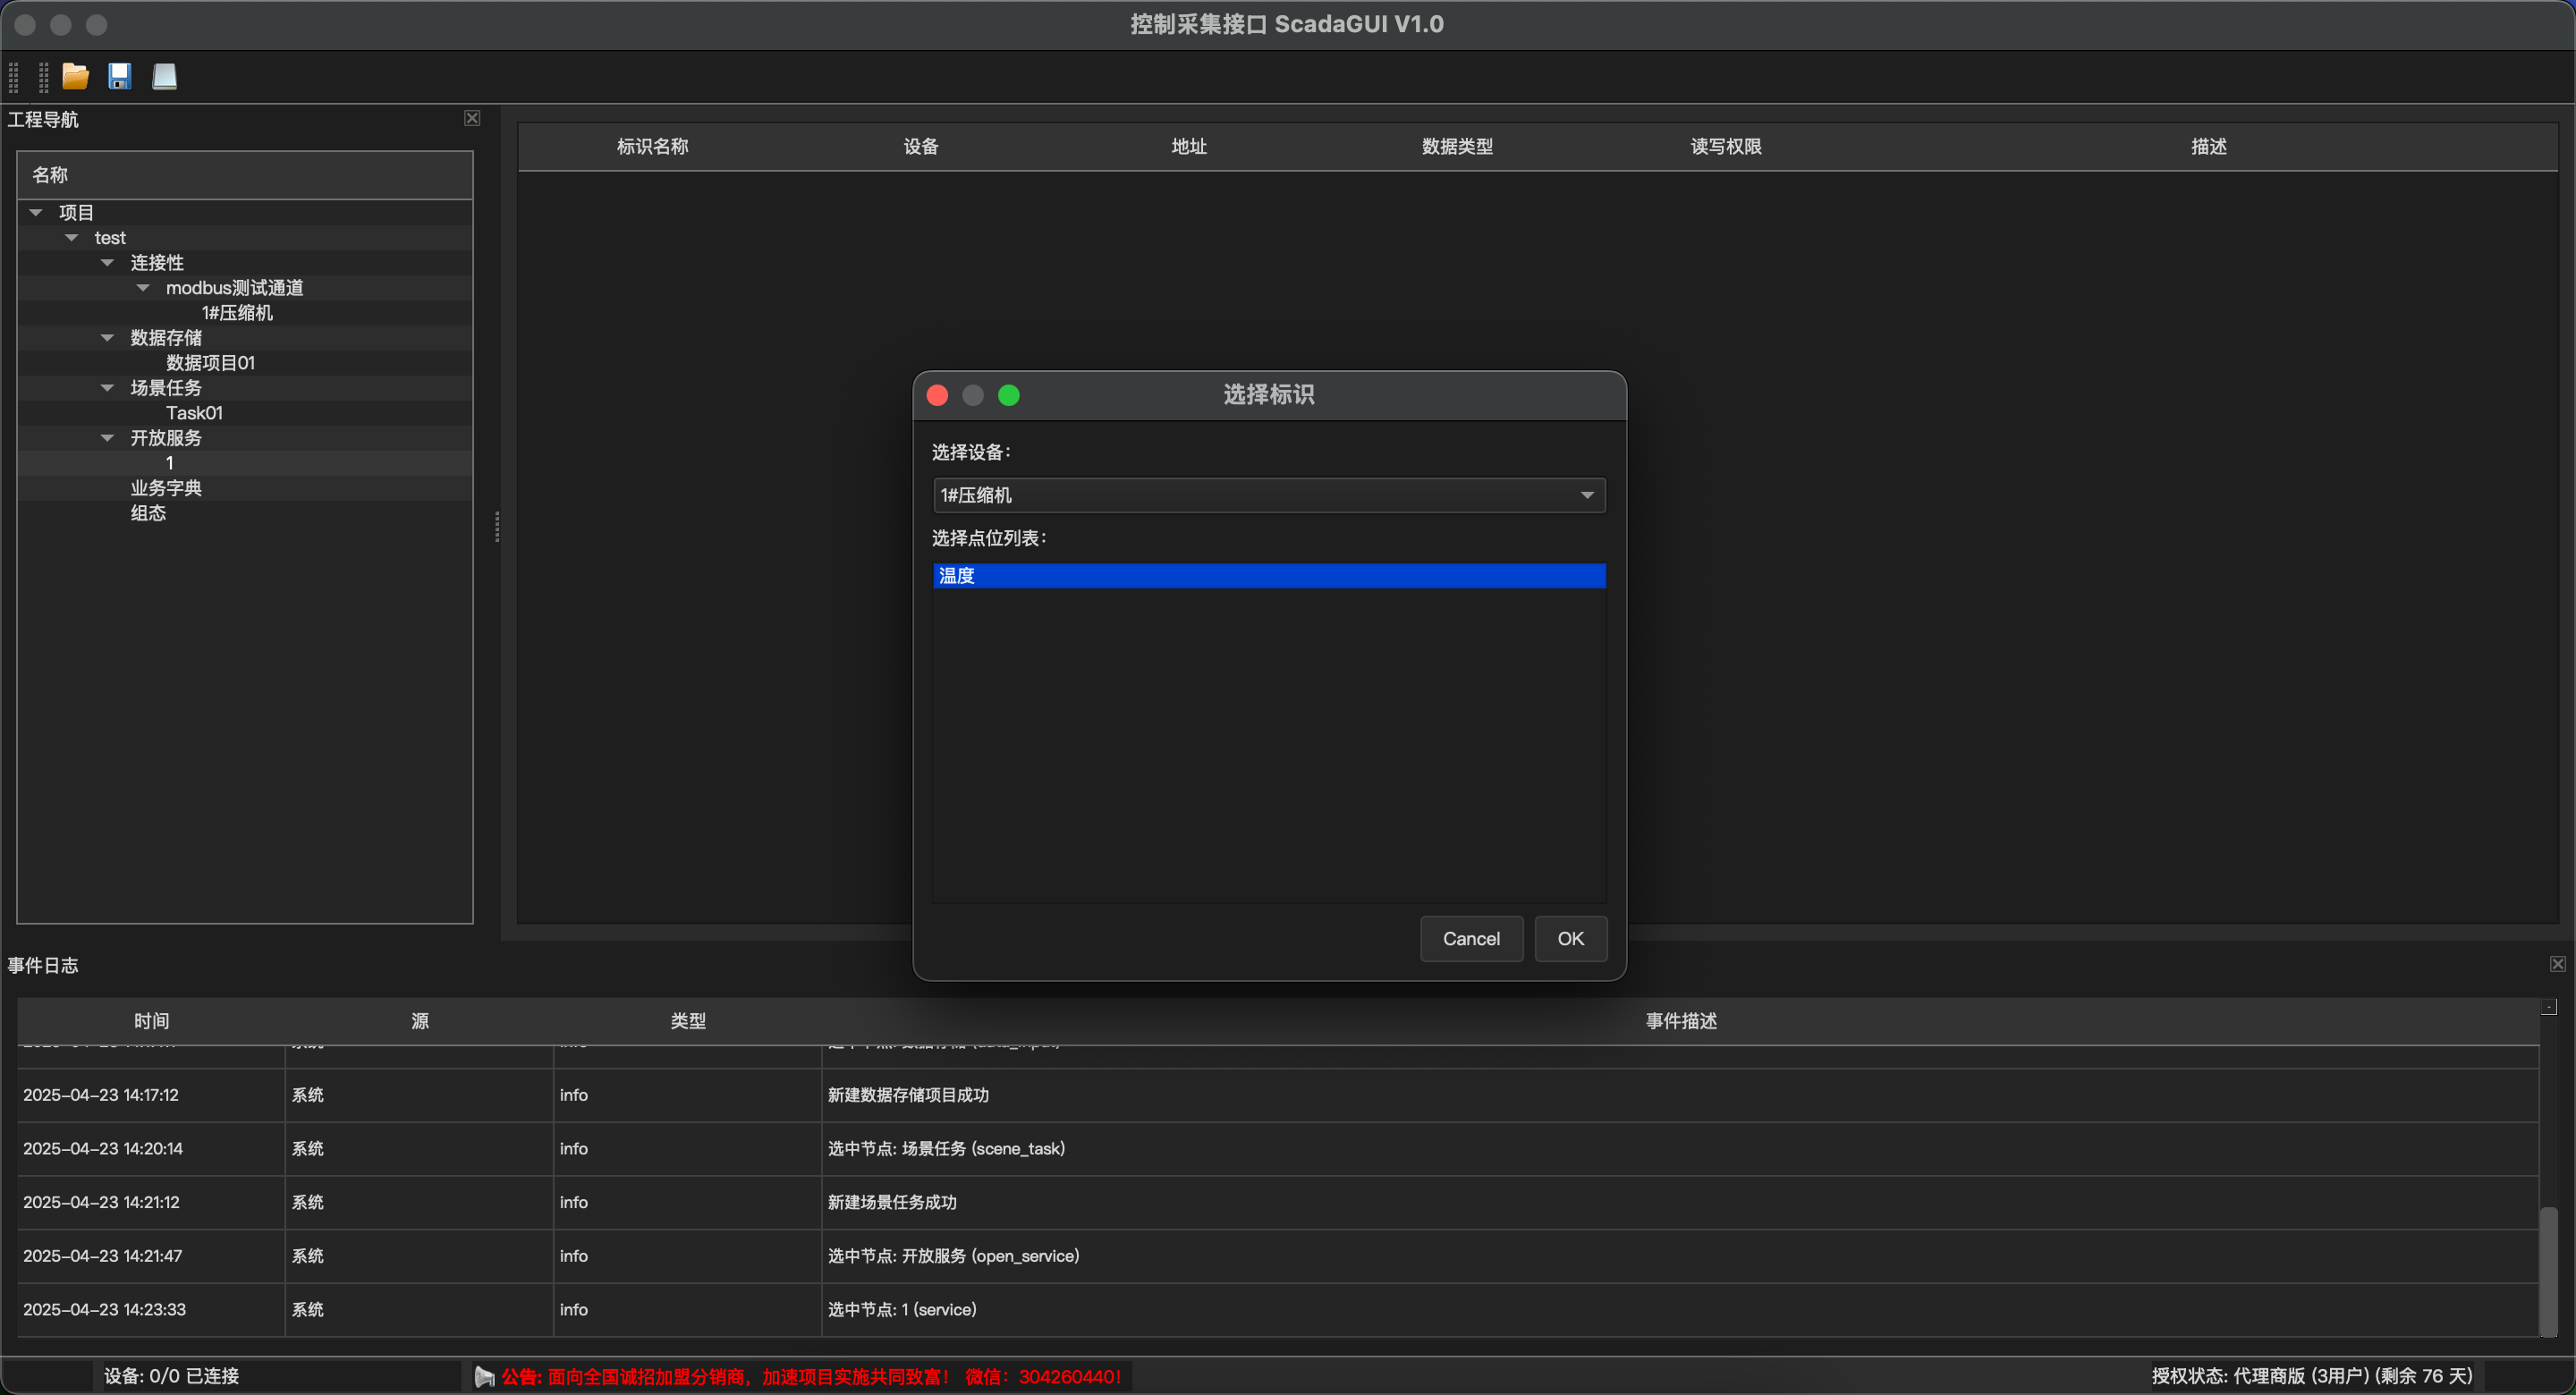The width and height of the screenshot is (2576, 1395).
Task: Collapse the 连接性 tree node
Action: coord(108,263)
